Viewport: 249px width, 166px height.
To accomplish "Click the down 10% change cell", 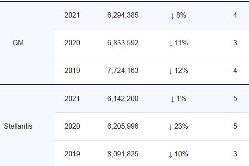I will 179,154.
